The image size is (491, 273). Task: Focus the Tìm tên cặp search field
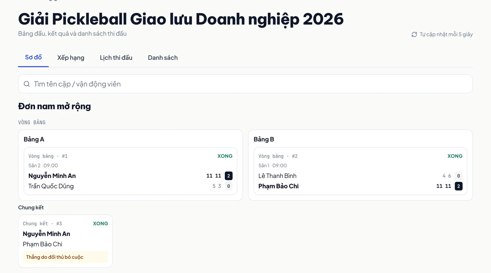pos(245,84)
